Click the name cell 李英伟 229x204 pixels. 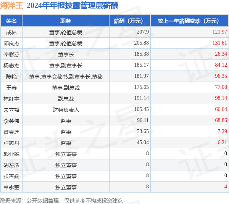click(11, 121)
